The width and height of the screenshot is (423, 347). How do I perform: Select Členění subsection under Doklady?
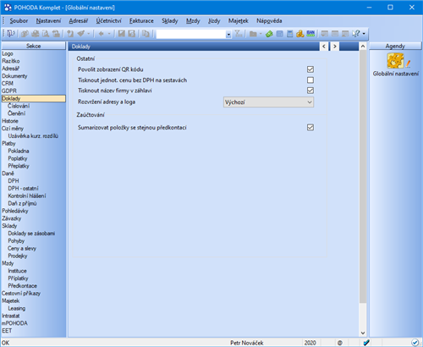coord(17,113)
